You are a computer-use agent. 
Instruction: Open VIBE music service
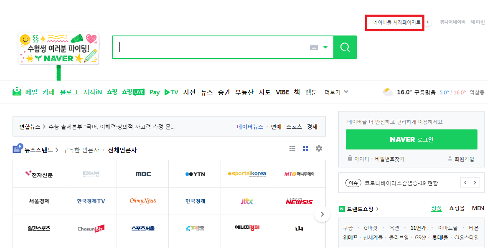pyautogui.click(x=282, y=92)
